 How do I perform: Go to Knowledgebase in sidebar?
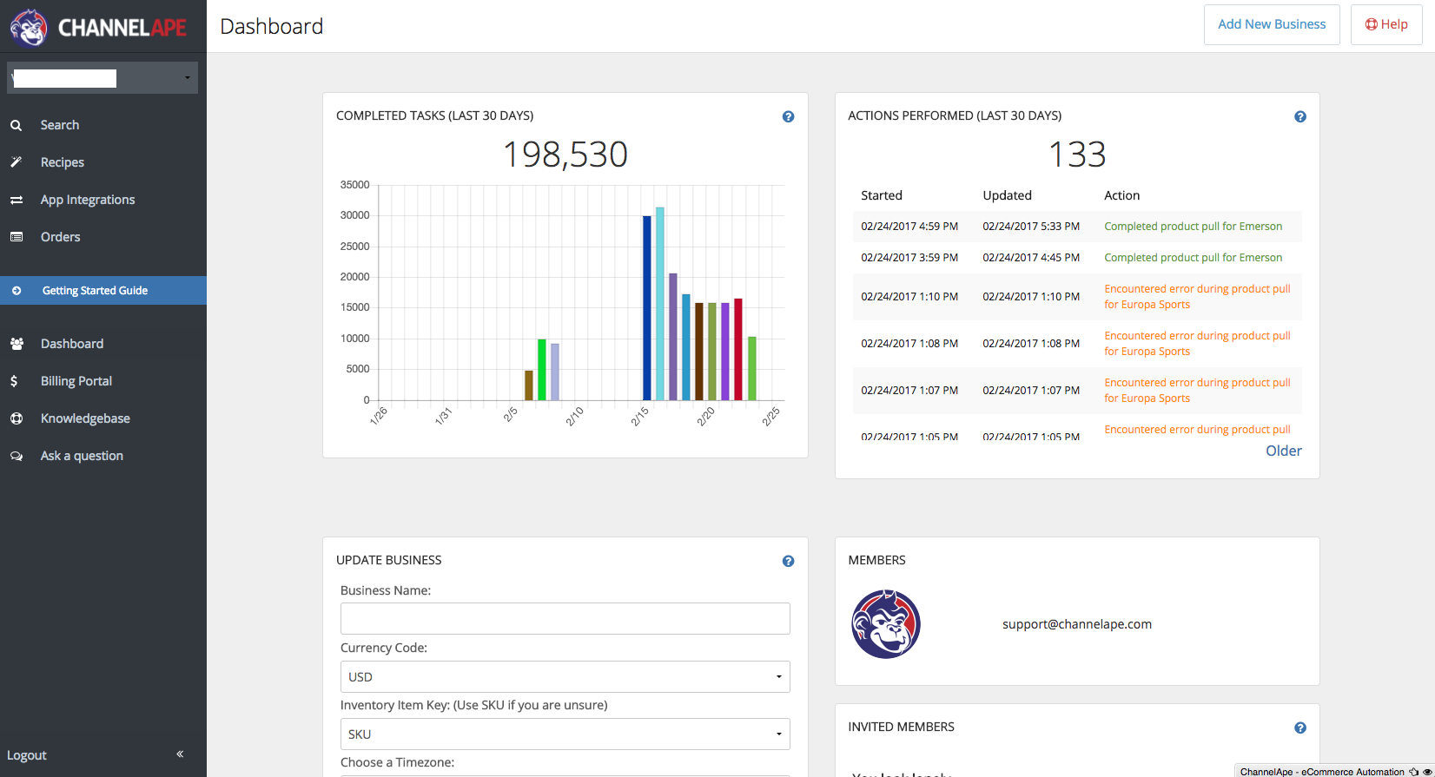coord(85,418)
